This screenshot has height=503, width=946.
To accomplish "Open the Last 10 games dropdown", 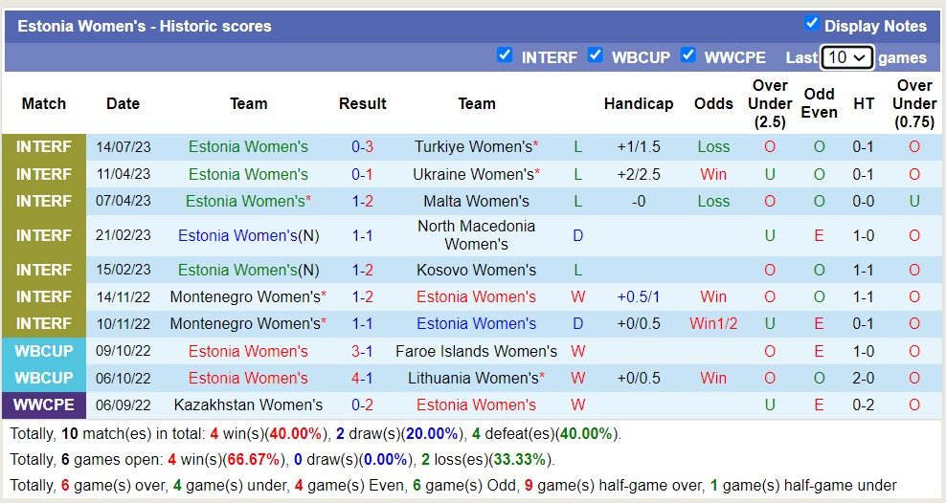I will click(846, 57).
